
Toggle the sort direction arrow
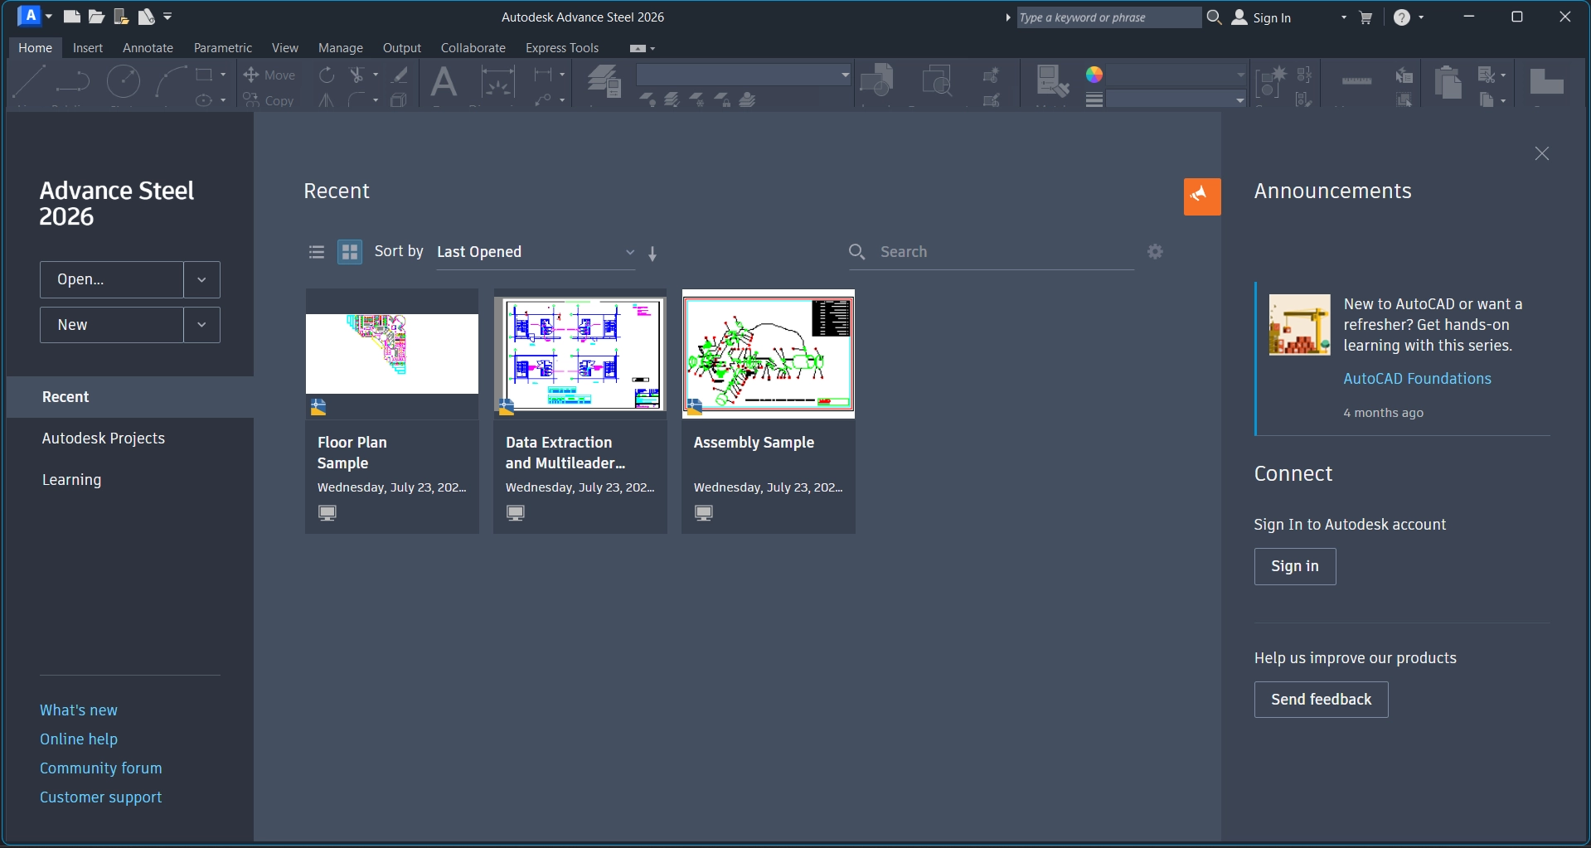(x=652, y=254)
